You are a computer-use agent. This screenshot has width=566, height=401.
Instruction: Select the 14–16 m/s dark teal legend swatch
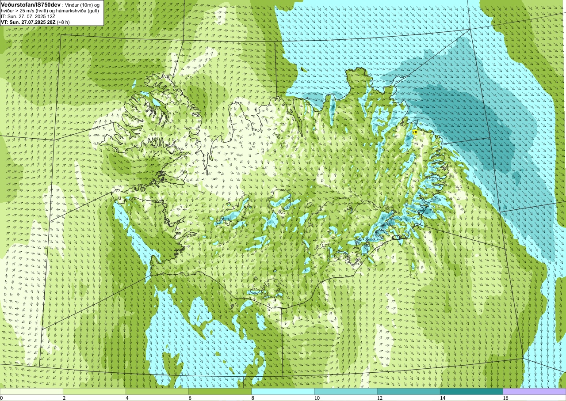472,391
